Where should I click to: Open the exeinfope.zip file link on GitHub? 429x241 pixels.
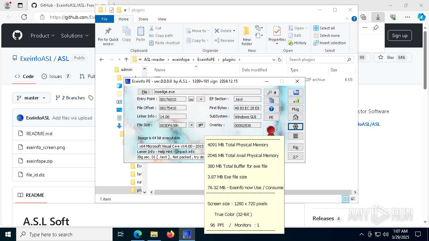39,161
